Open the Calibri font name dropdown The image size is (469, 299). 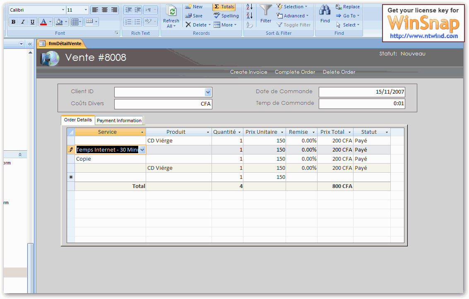tap(63, 10)
